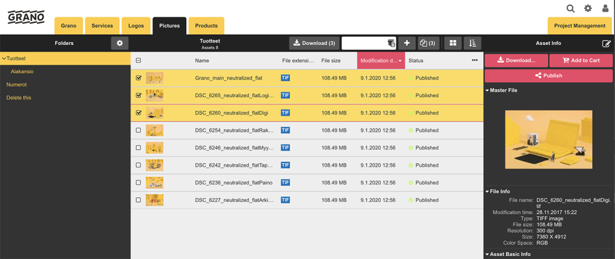This screenshot has width=615, height=259.
Task: Select the Pictures tab
Action: point(170,26)
